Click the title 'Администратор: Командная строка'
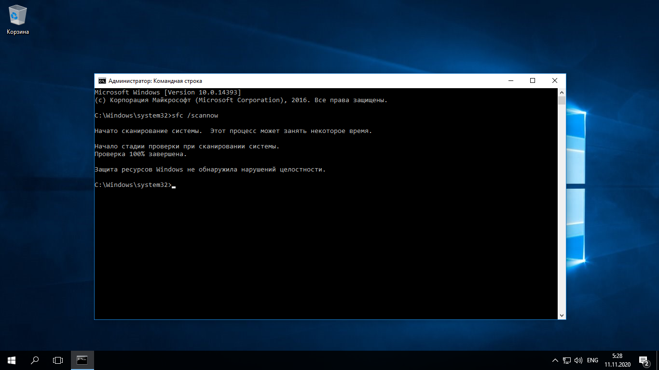This screenshot has width=659, height=370. tap(155, 81)
